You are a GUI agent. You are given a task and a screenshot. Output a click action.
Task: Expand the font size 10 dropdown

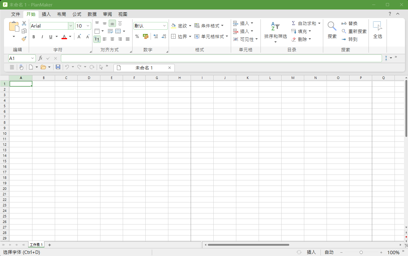tap(88, 26)
